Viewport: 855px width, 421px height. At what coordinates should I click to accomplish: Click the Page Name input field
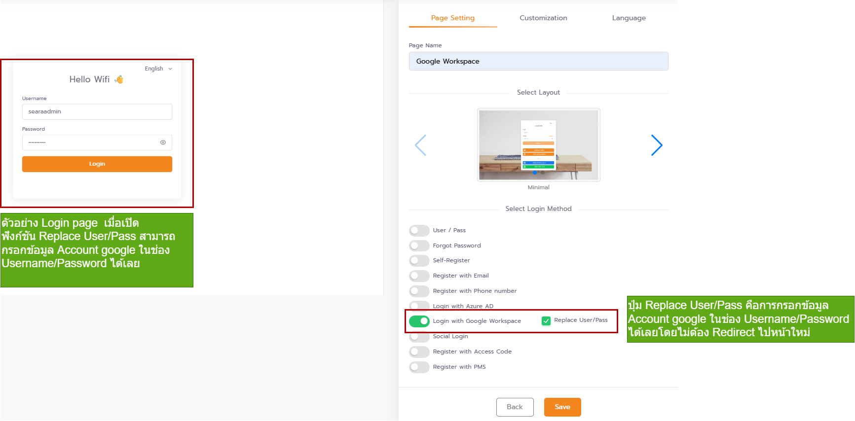538,62
